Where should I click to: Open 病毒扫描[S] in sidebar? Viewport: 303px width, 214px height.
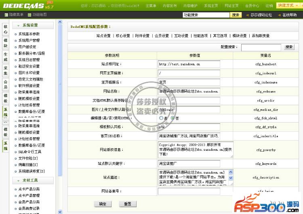tap(28, 165)
